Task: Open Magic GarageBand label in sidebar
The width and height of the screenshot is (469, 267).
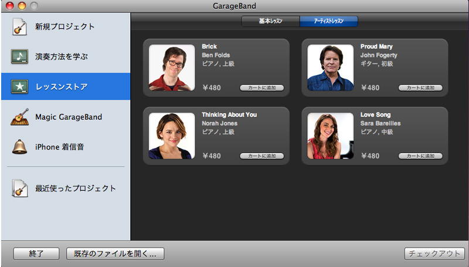Action: tap(69, 117)
